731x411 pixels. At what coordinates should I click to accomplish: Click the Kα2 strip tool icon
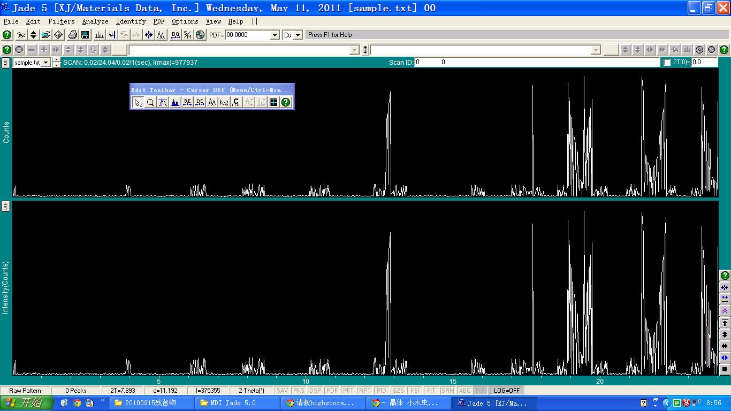coord(224,102)
